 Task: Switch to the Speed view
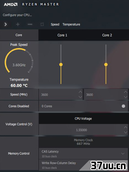(55, 24)
